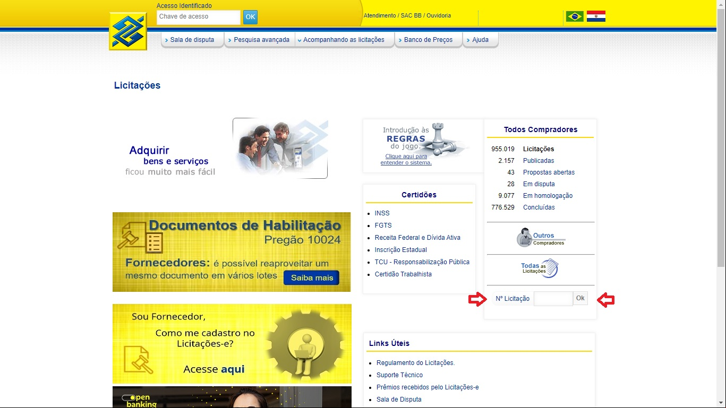Open the Inscrição Estadual link
This screenshot has width=726, height=408.
tap(400, 250)
